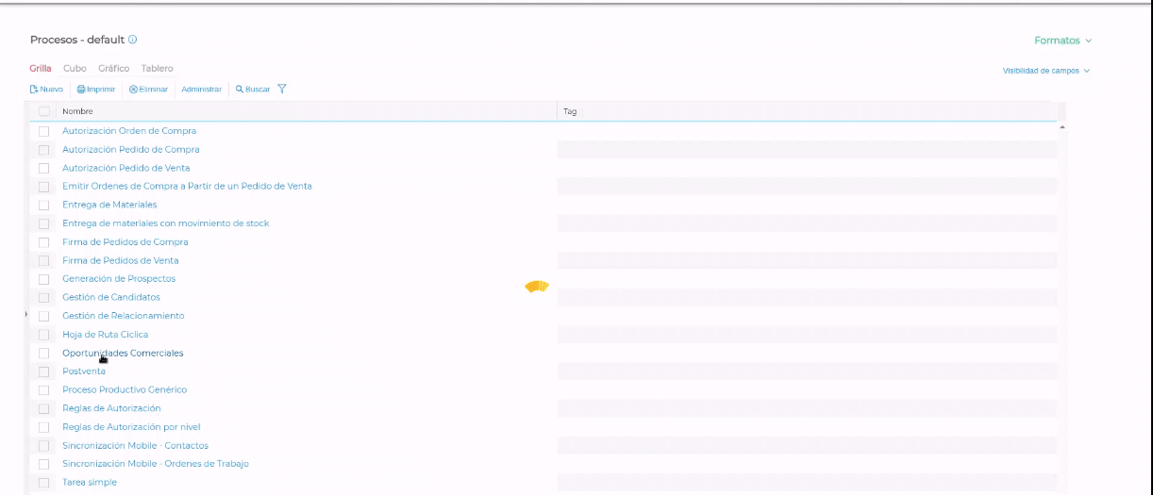
Task: Open the Oportunidades Comerciales process
Action: [x=123, y=353]
